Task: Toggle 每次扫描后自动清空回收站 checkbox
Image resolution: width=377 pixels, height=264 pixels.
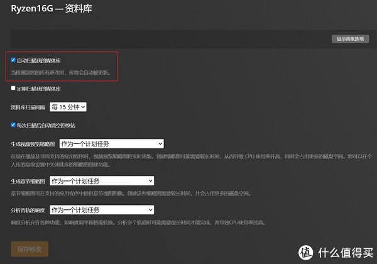Action: [x=13, y=125]
